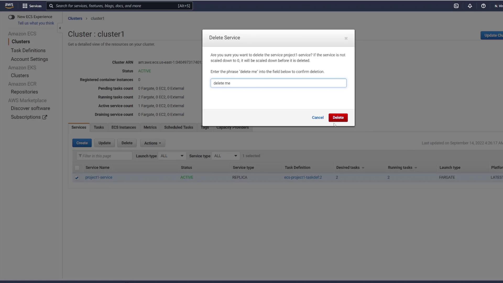503x283 pixels.
Task: Click the Cluster ARN value
Action: pyautogui.click(x=170, y=62)
